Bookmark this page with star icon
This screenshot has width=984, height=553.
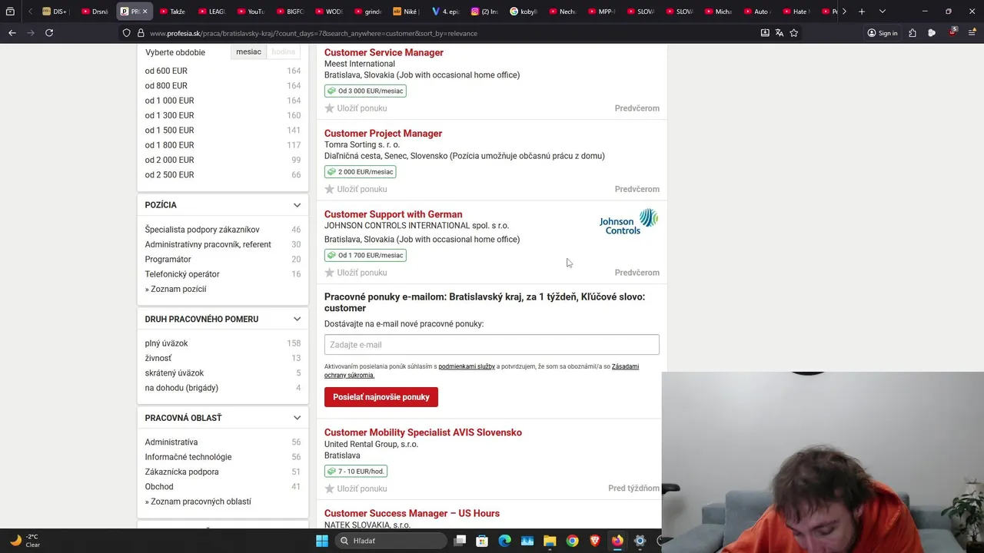click(794, 33)
